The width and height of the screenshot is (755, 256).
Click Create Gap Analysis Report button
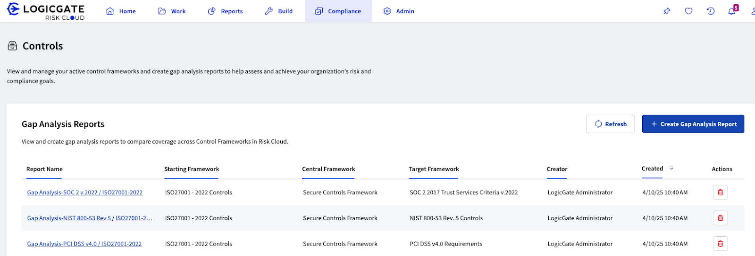[693, 124]
